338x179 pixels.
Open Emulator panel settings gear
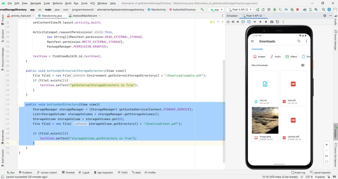coord(325,16)
